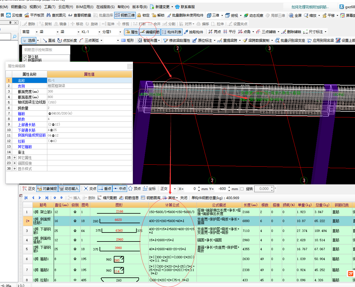Click 平齐板顶 toolbar icon
The image size is (355, 287).
pyautogui.click(x=34, y=15)
